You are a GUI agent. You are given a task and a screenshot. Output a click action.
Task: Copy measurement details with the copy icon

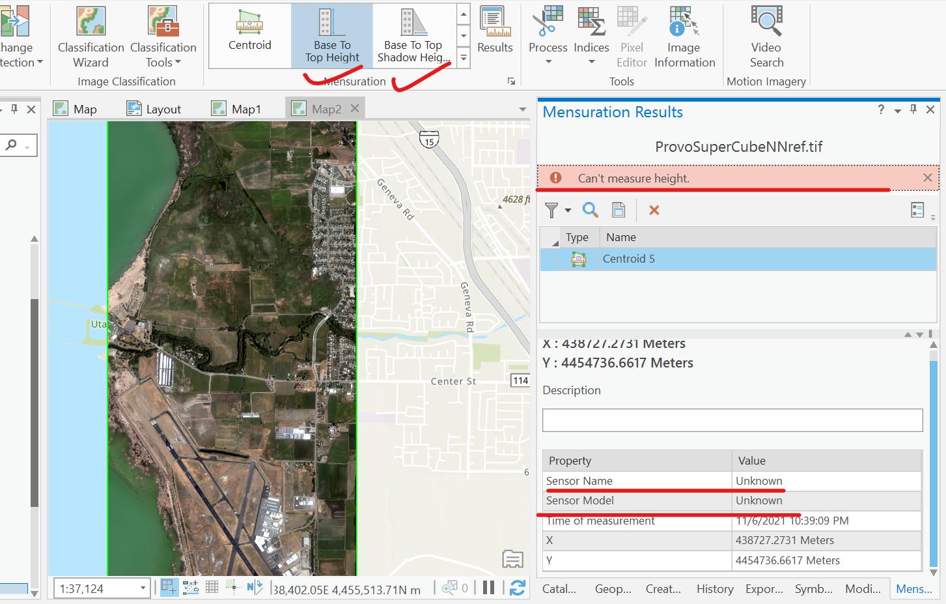pyautogui.click(x=618, y=210)
